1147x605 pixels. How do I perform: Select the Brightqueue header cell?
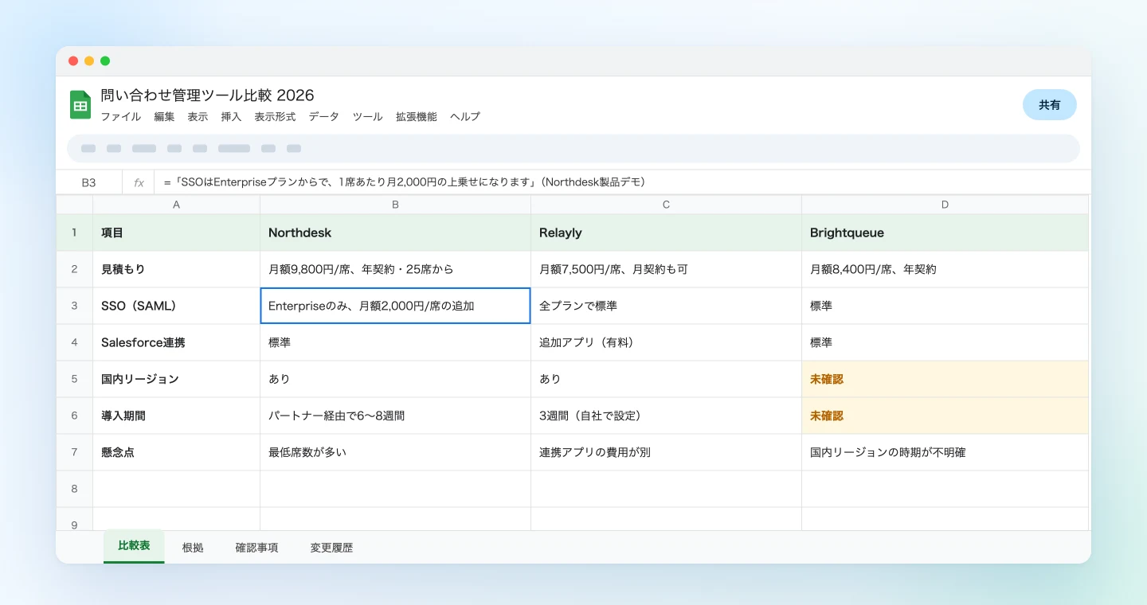pos(945,233)
